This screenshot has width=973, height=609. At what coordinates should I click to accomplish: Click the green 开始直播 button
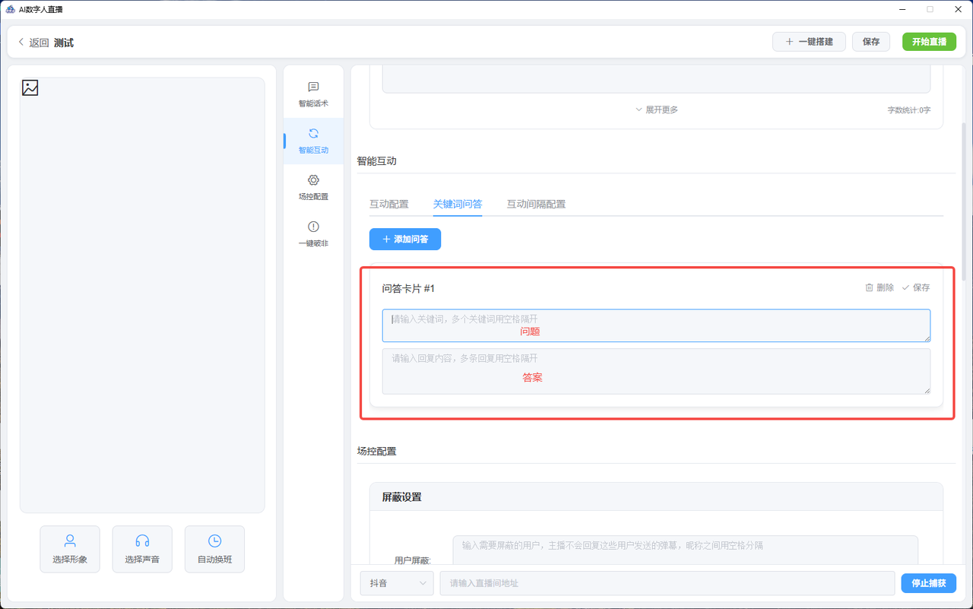tap(929, 42)
